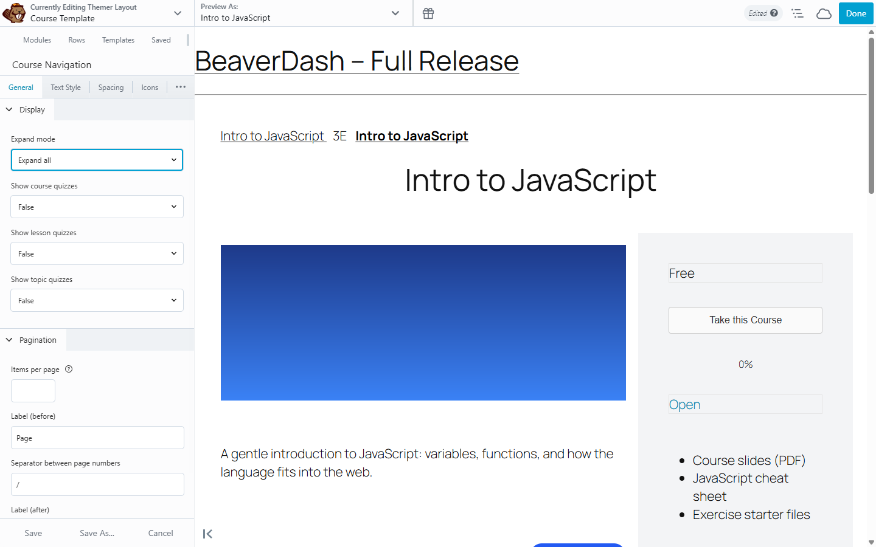Click the Cancel button

pyautogui.click(x=161, y=533)
